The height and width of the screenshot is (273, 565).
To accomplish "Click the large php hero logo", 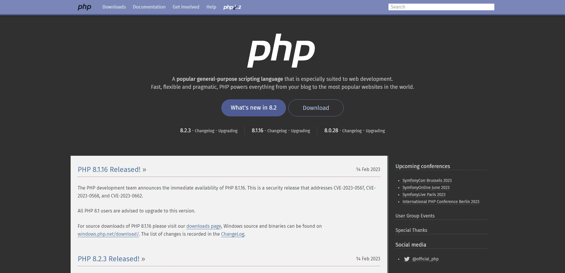I will tap(281, 51).
